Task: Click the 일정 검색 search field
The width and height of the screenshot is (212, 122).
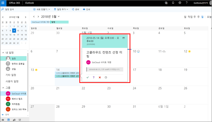Action: (x=15, y=9)
